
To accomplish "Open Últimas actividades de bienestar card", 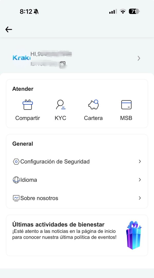I will coord(64,231).
